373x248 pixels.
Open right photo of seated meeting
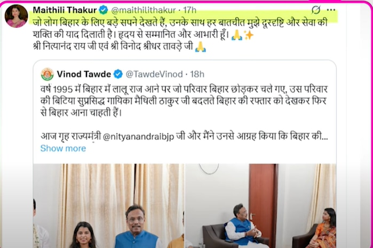260,206
